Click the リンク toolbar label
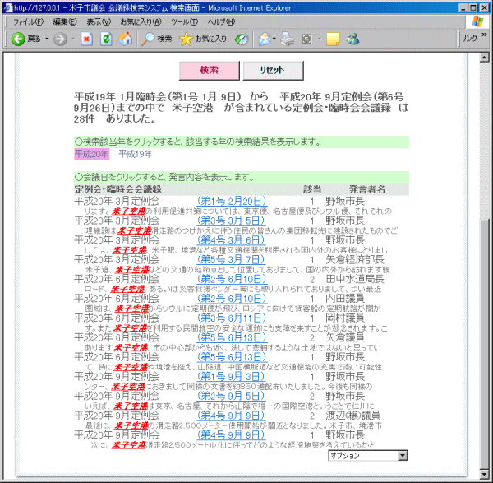493x483 pixels. pyautogui.click(x=469, y=39)
